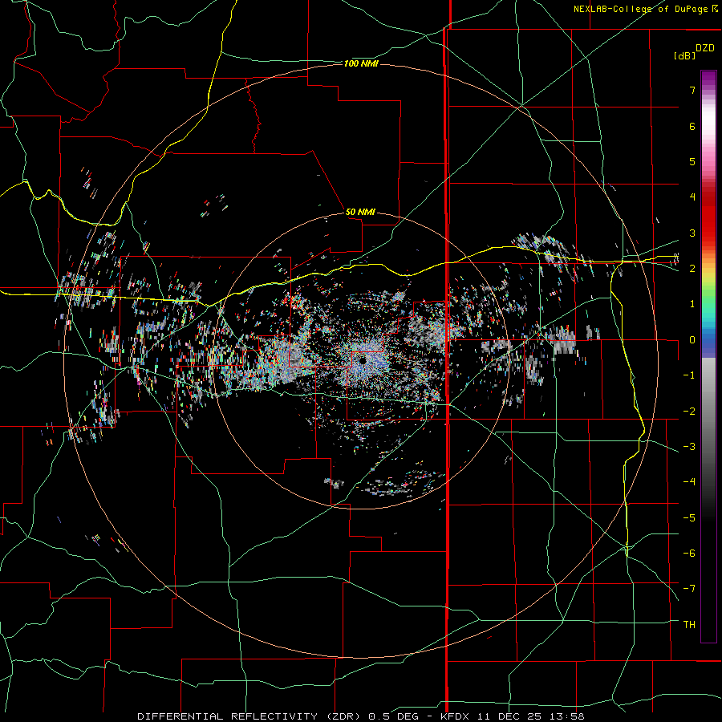The image size is (722, 722).
Task: Click the radar site center dot
Action: (363, 361)
